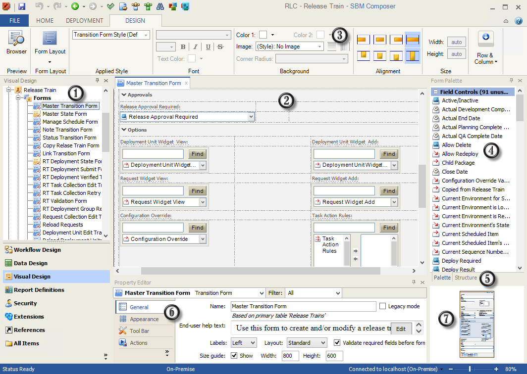
Task: Click the Save icon in quick access toolbar
Action: pyautogui.click(x=22, y=6)
